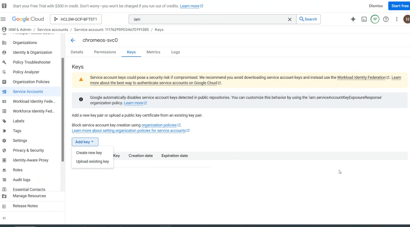Click the Identity & Organization sidebar icon
The width and height of the screenshot is (410, 227).
tap(4, 52)
